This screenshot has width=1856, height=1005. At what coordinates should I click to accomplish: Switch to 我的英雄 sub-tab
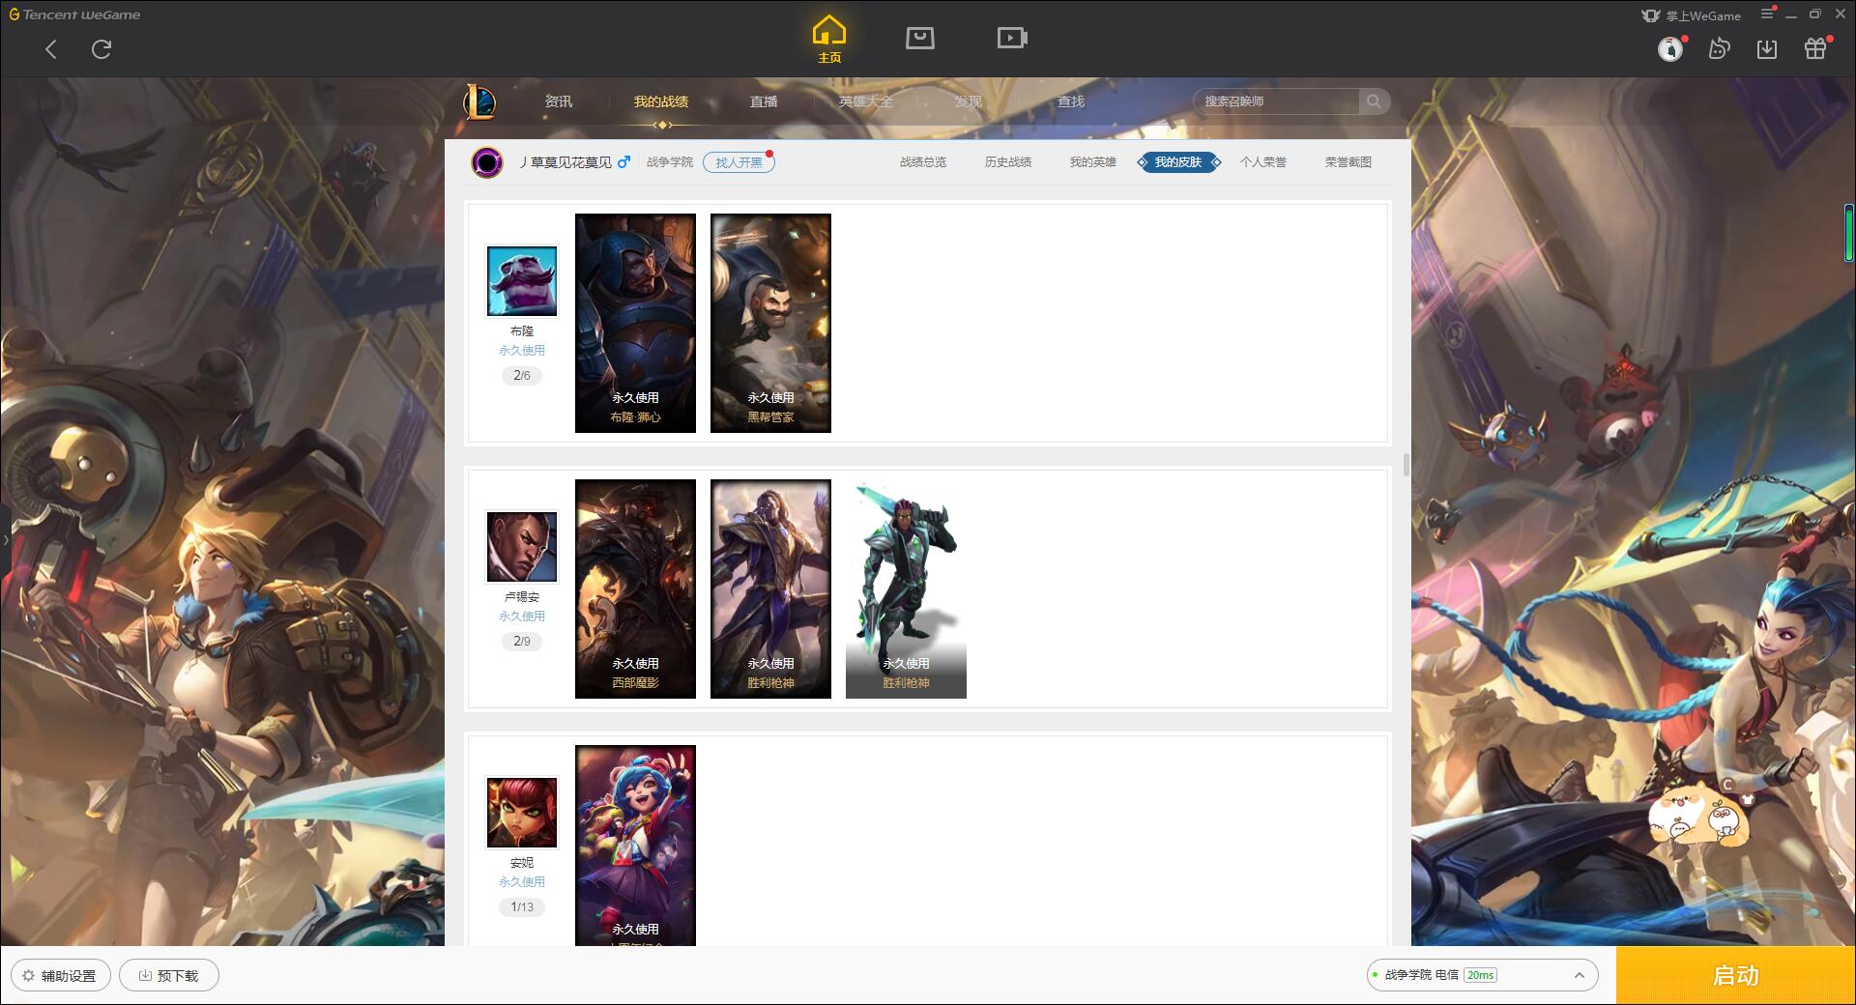pyautogui.click(x=1093, y=162)
